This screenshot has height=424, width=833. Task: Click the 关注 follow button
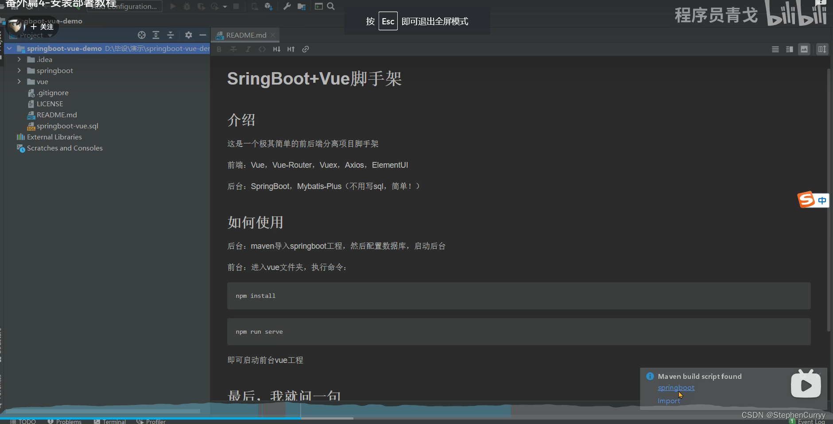click(x=42, y=27)
